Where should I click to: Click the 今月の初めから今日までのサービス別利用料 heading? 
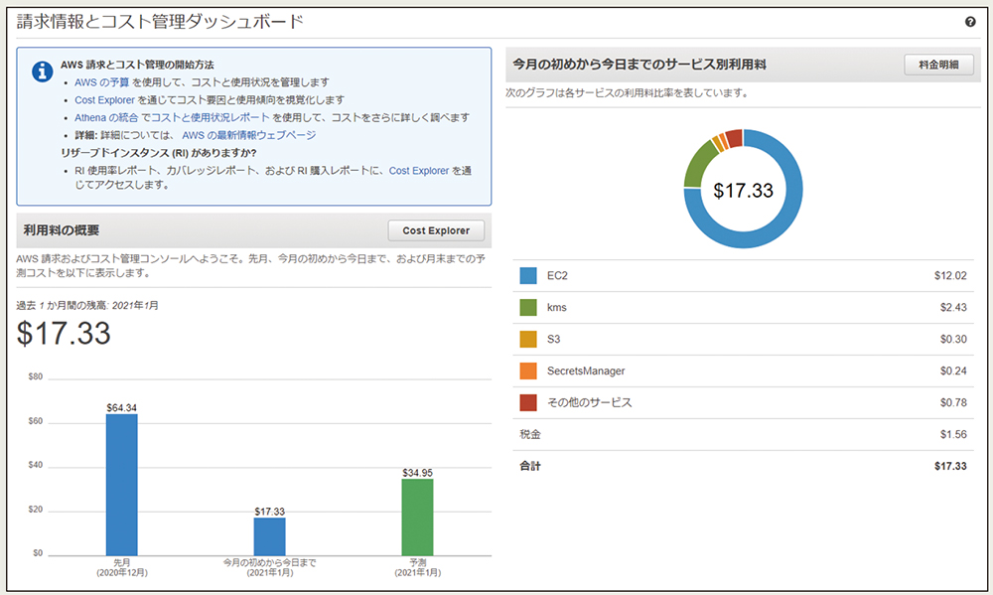coord(639,64)
